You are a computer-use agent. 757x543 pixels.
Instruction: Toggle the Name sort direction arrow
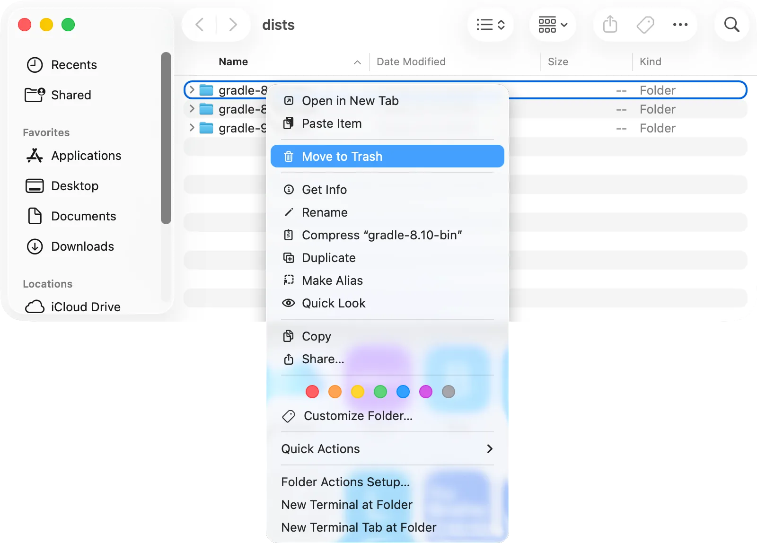tap(358, 62)
